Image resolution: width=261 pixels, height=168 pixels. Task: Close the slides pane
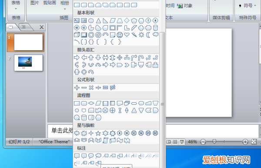42,27
